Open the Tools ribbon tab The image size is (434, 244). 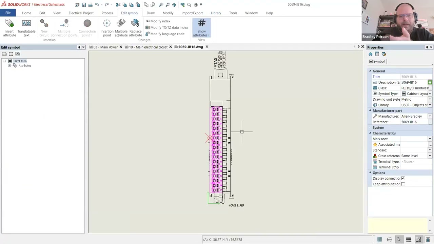[x=233, y=13]
